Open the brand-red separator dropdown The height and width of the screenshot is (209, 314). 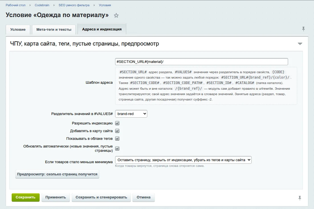tap(131, 114)
